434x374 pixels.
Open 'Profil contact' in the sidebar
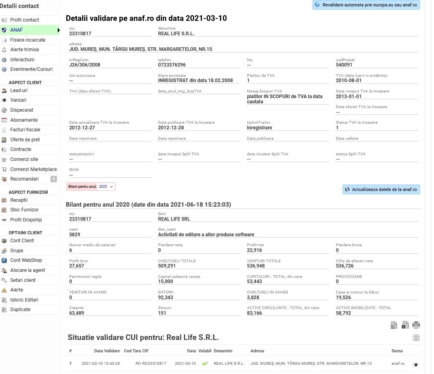pos(24,20)
